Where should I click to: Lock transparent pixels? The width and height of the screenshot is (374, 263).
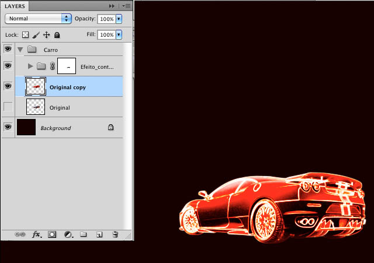click(x=25, y=35)
